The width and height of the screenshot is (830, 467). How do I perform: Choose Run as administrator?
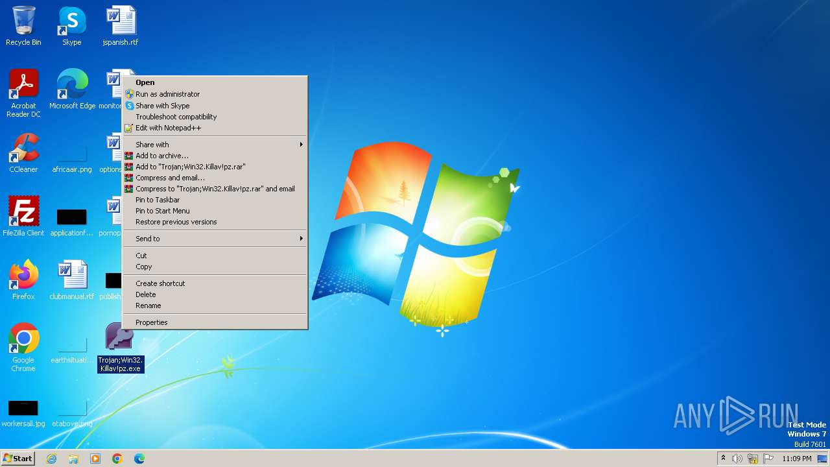coord(215,94)
